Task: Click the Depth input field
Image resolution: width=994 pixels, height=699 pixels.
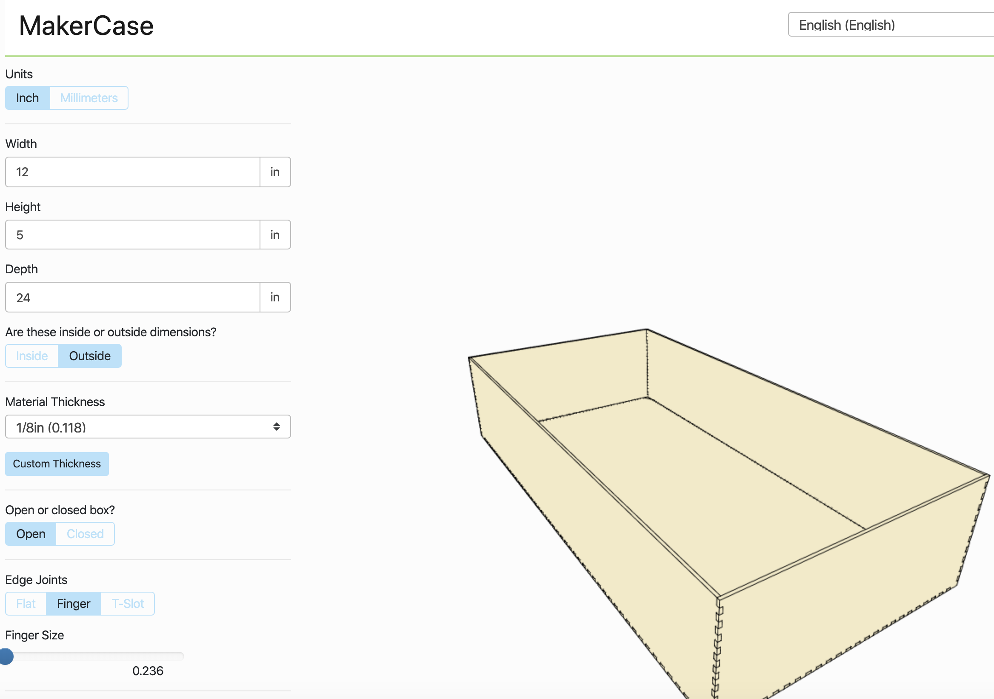Action: point(132,298)
